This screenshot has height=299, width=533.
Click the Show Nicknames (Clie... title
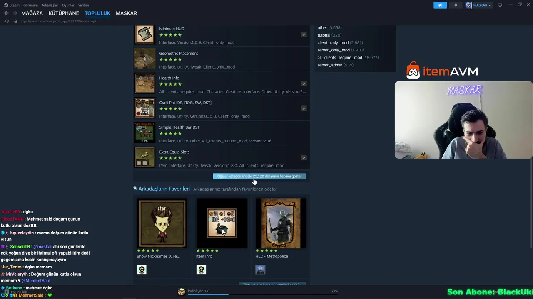click(158, 257)
